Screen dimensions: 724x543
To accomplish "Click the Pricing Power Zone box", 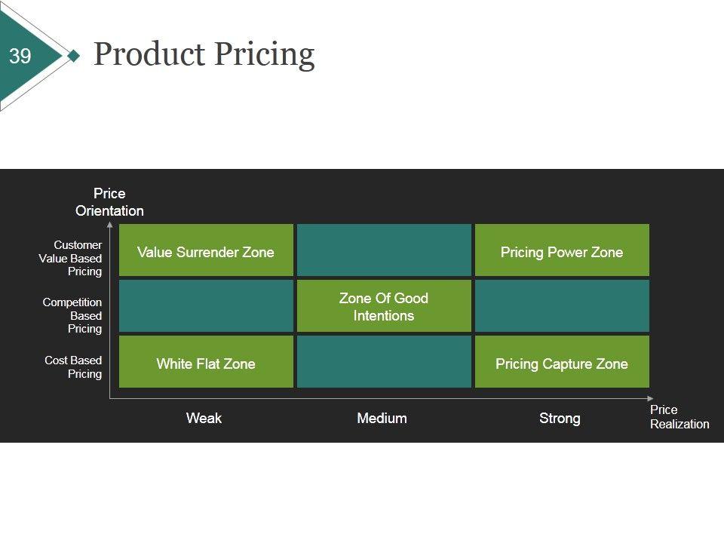I will pyautogui.click(x=562, y=250).
